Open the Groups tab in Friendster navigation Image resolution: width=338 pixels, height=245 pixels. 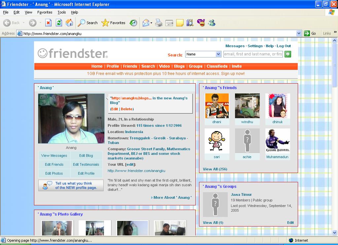coord(196,66)
